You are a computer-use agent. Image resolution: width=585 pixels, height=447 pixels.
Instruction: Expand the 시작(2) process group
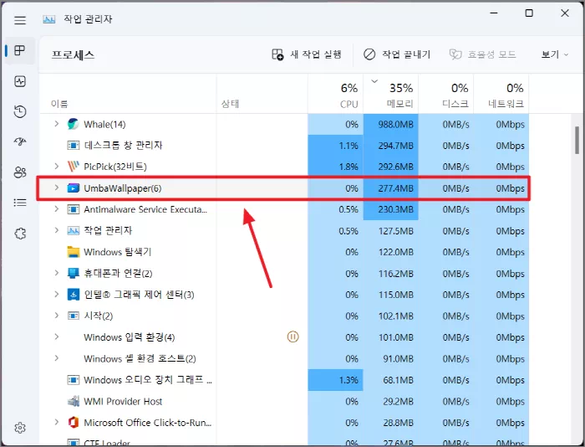coord(56,316)
